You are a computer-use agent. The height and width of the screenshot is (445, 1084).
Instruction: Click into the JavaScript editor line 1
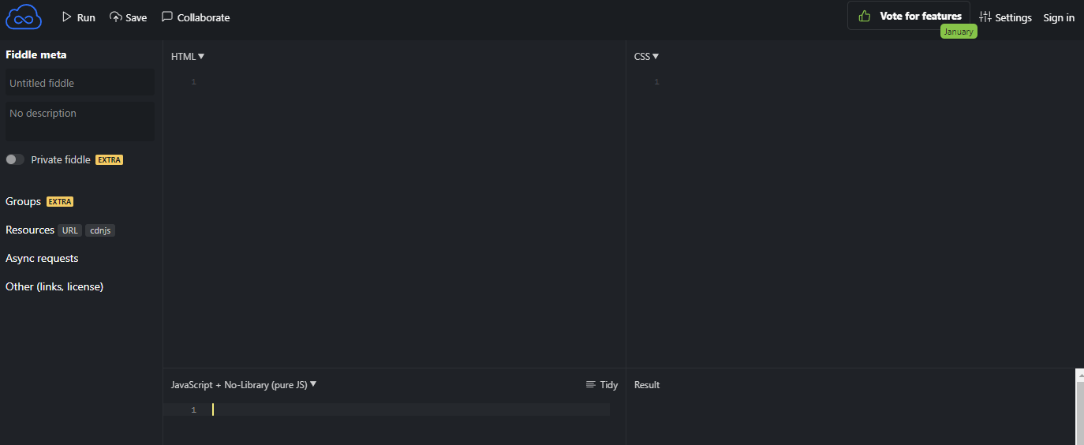(410, 409)
